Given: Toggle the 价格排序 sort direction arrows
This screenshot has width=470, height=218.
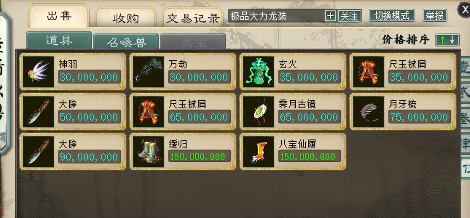Looking at the screenshot, I should (447, 40).
